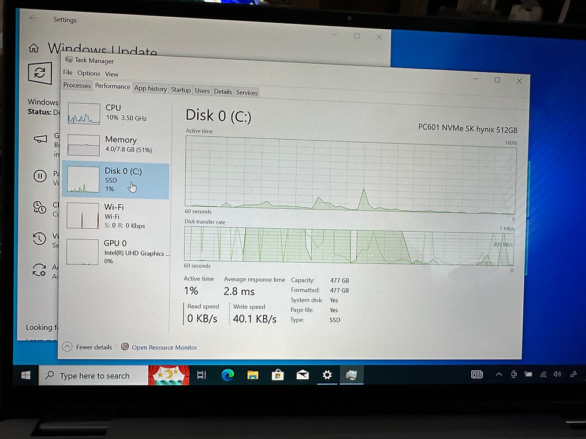586x439 pixels.
Task: Click the pause updates icon in Settings
Action: tap(40, 176)
